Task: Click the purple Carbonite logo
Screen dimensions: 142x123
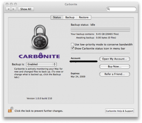Action: point(39,56)
